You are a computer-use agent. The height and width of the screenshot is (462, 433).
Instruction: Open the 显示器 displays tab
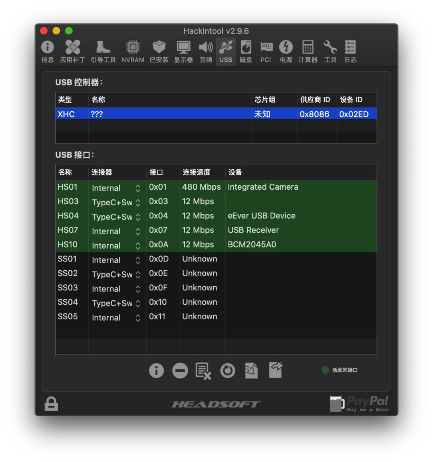183,52
